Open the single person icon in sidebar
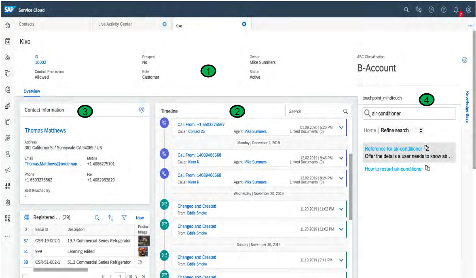Screen dimensions: 476x278 pyautogui.click(x=8, y=154)
